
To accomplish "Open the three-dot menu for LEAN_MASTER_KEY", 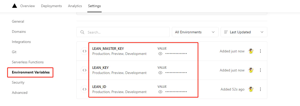I will (x=260, y=51).
